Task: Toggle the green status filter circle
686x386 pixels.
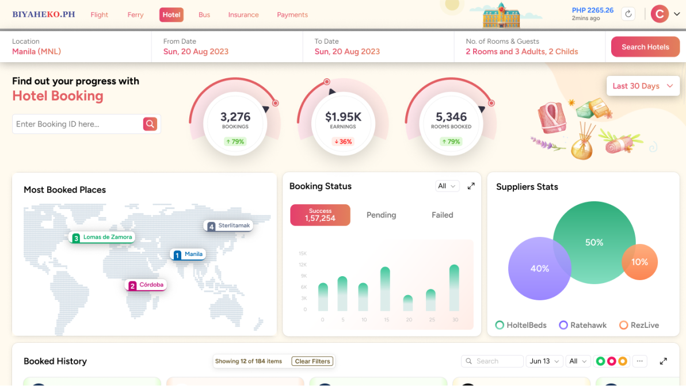Action: (x=600, y=361)
